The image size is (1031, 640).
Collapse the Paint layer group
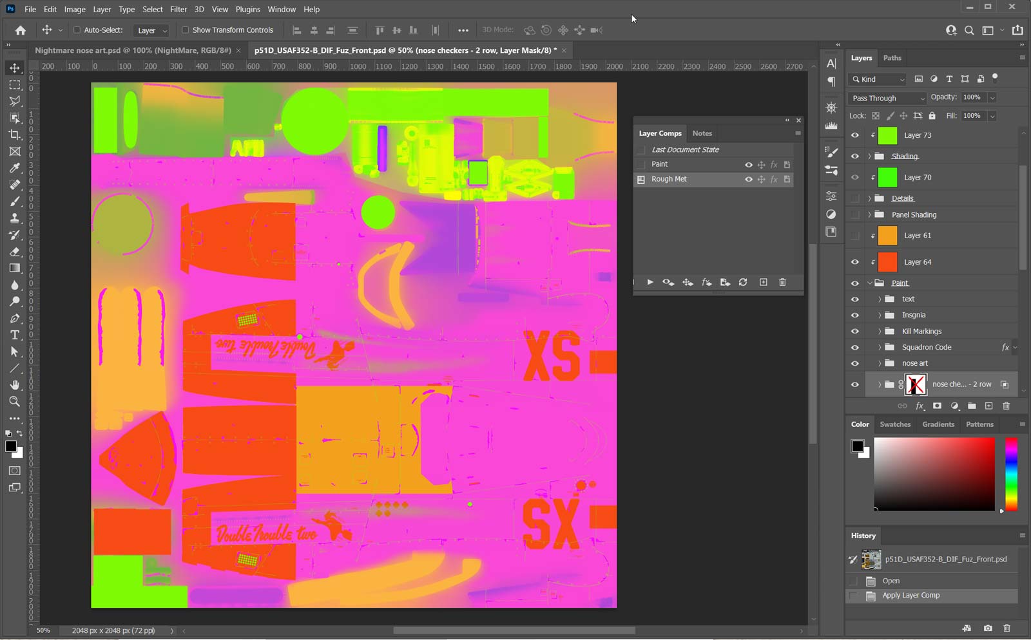869,283
